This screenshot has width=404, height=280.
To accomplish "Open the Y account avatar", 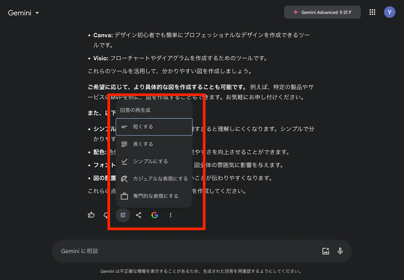I will click(390, 12).
